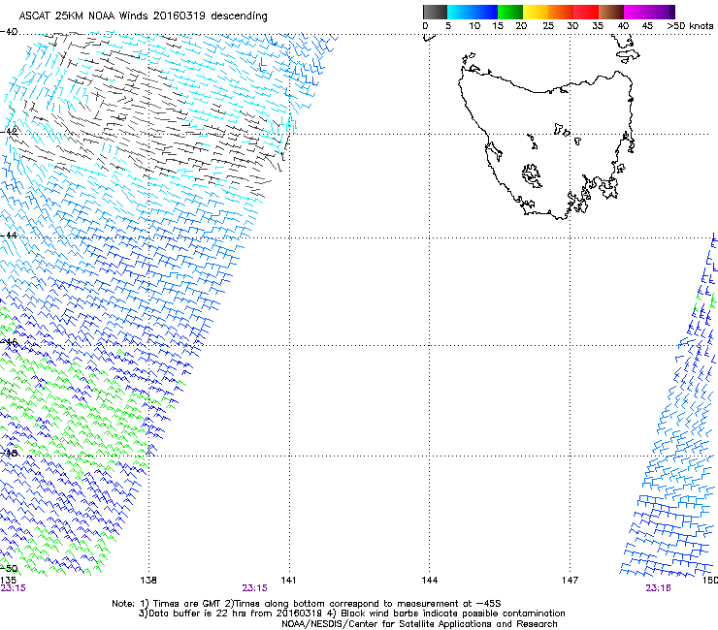
Task: Click the '147' longitude label
Action: tap(570, 581)
